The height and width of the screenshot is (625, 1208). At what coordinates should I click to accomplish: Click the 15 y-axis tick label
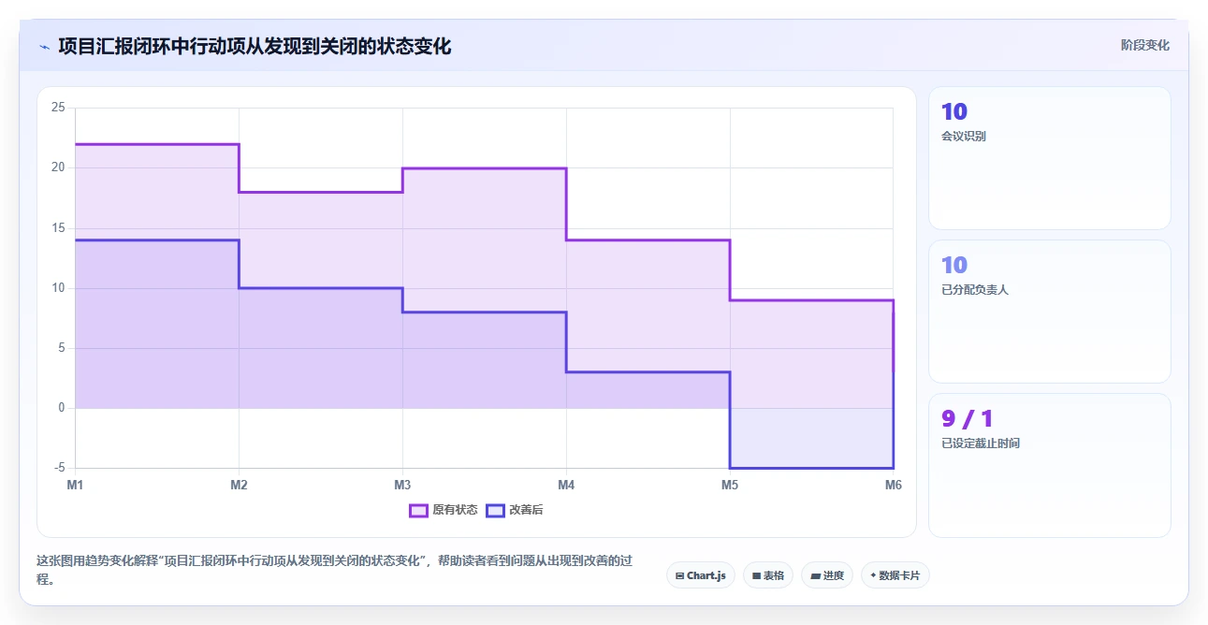tap(58, 228)
